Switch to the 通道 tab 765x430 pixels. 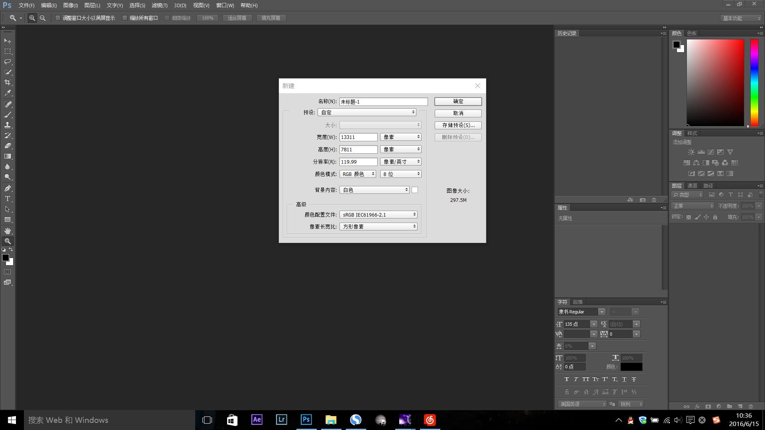692,186
